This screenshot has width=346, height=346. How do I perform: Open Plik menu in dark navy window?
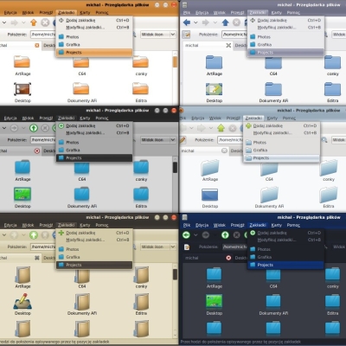[x=187, y=225]
